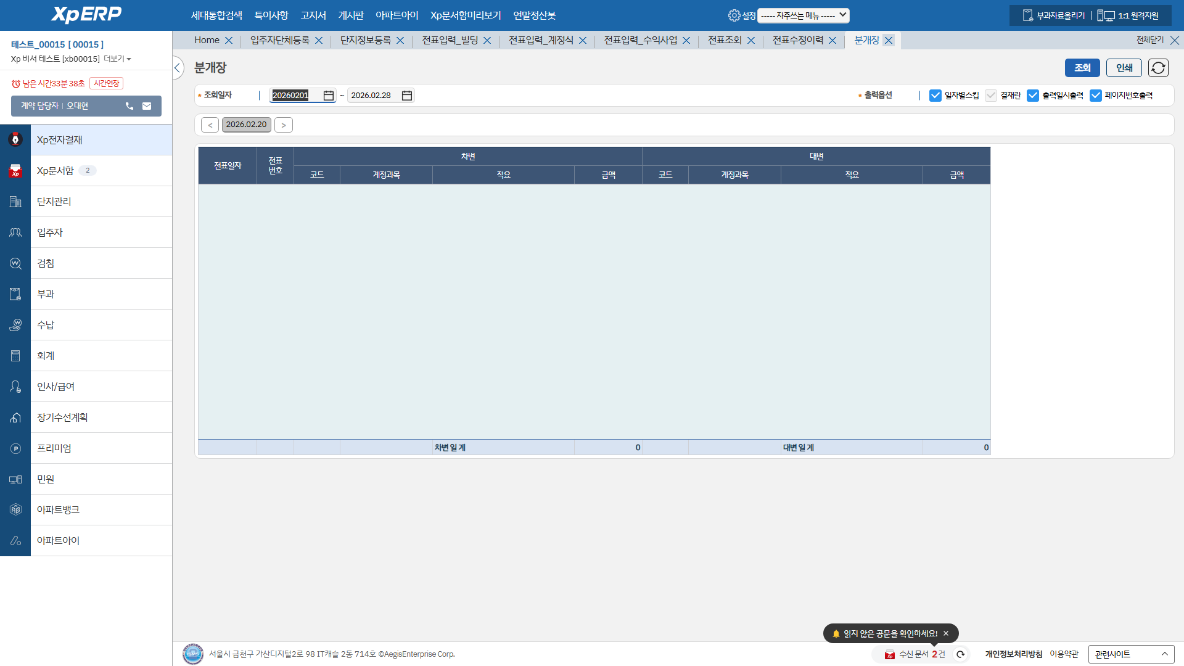This screenshot has width=1184, height=666.
Task: Toggle the 일자별스킵 checkbox
Action: (x=935, y=96)
